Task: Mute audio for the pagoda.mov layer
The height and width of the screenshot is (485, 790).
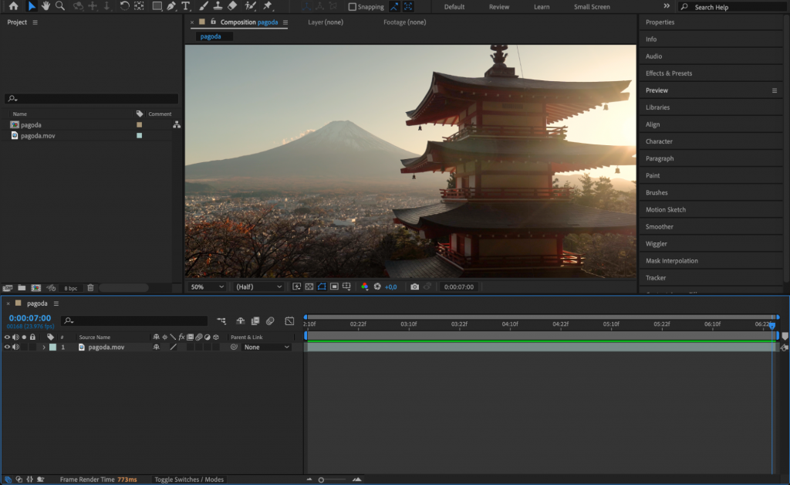Action: (16, 347)
